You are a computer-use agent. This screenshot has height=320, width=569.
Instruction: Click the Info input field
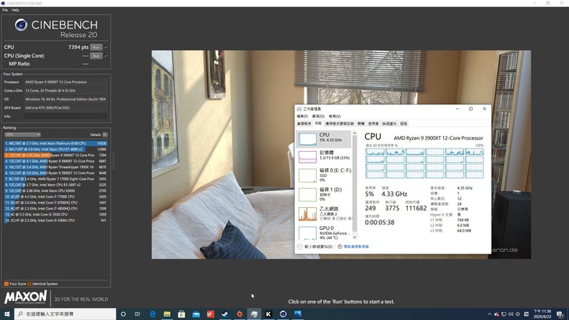66,116
